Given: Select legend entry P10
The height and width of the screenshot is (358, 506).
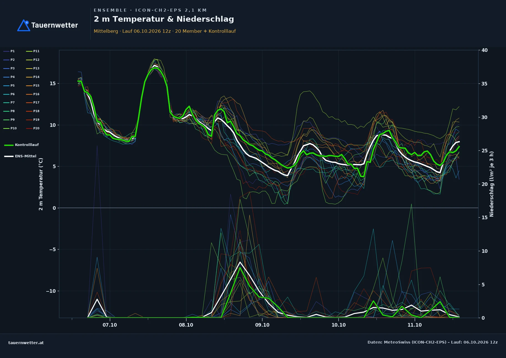Looking at the screenshot, I should 10,128.
